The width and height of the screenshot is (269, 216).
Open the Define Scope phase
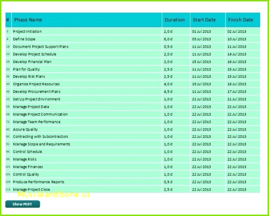click(x=24, y=39)
